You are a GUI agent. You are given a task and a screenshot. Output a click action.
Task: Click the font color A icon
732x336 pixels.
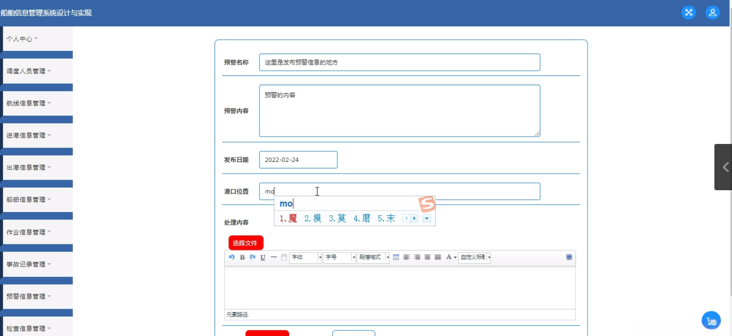(448, 257)
